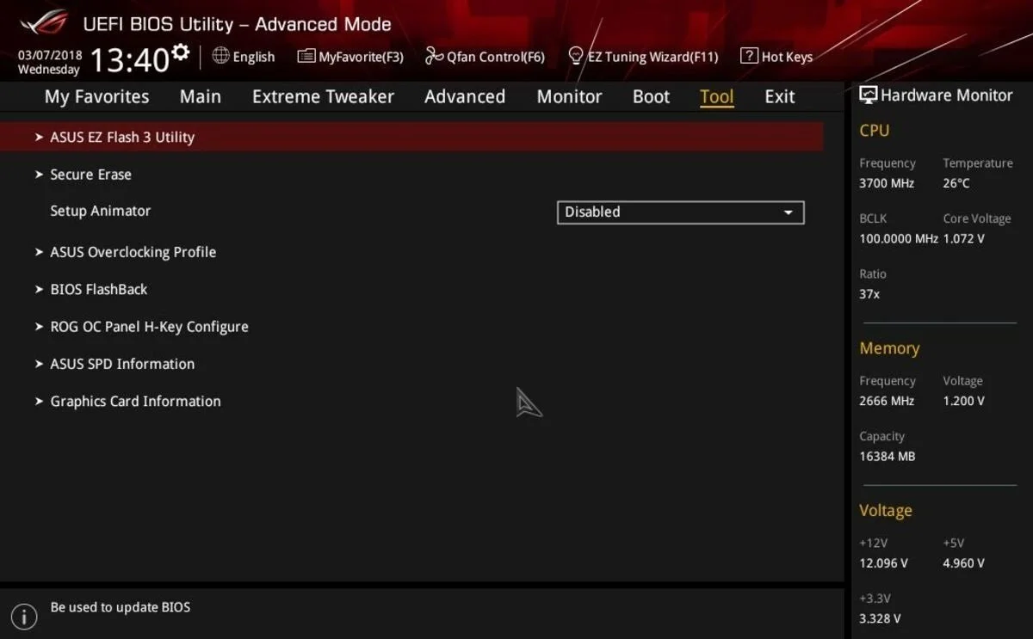Click the ROG logo in the header
The width and height of the screenshot is (1033, 639).
pyautogui.click(x=45, y=22)
